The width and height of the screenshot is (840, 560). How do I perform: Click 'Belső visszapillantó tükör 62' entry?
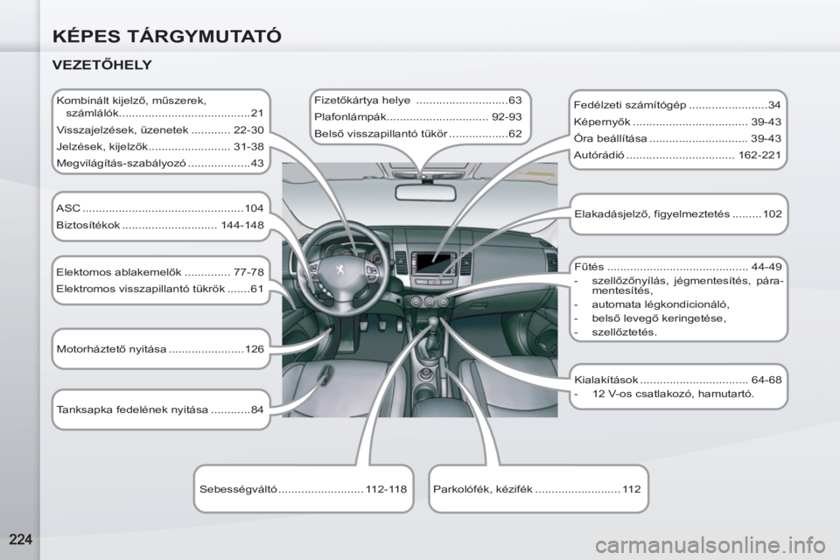click(418, 133)
